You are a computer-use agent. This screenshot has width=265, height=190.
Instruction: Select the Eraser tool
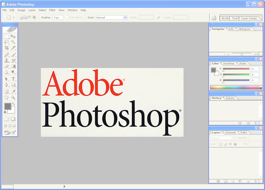pos(7,66)
